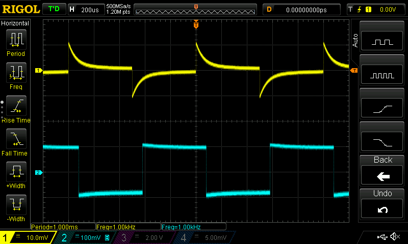Click the waveform memory navigation bar

coord(195,10)
